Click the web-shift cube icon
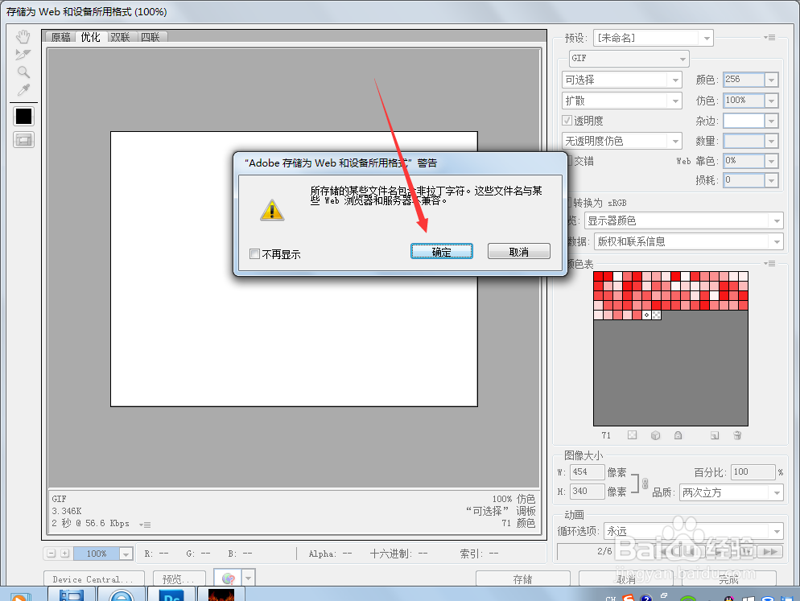This screenshot has width=800, height=601. point(656,435)
